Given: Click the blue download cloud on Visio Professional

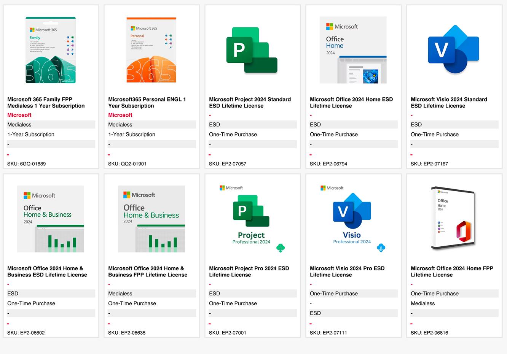Looking at the screenshot, I should [x=381, y=248].
